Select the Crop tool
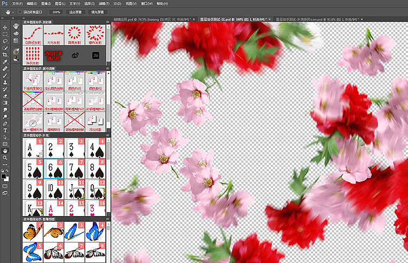Image resolution: width=408 pixels, height=263 pixels. [5, 55]
